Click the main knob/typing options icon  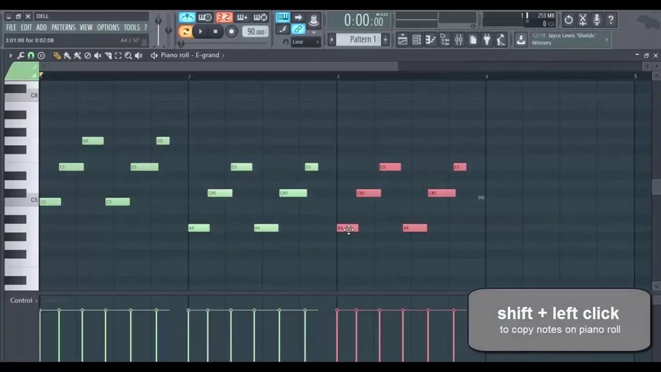313,21
